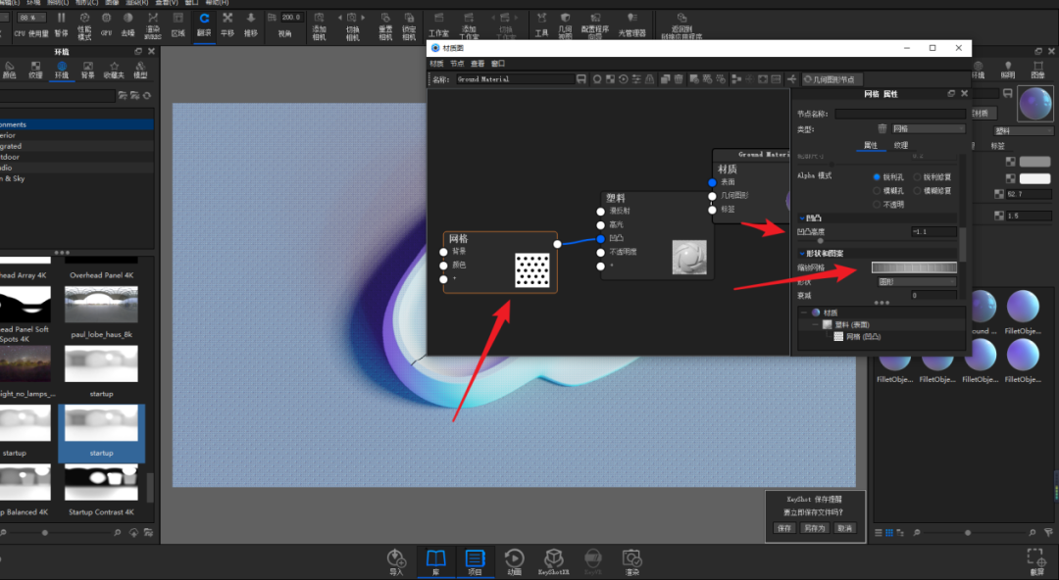Open 类型 dropdown showing 网格
The width and height of the screenshot is (1059, 580).
click(x=929, y=128)
